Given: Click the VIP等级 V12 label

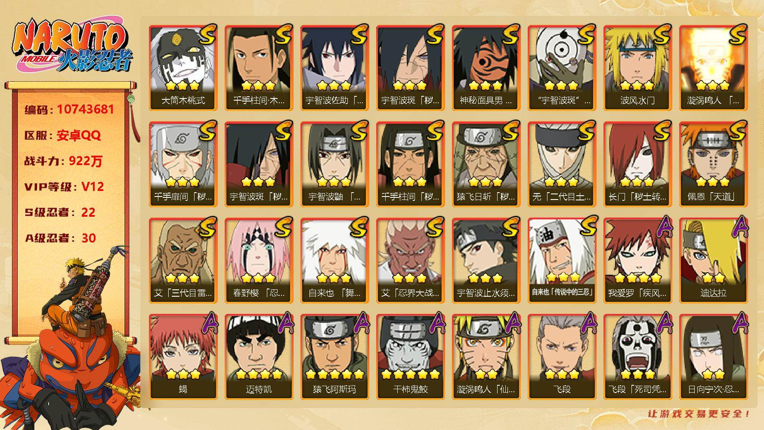Looking at the screenshot, I should (64, 187).
